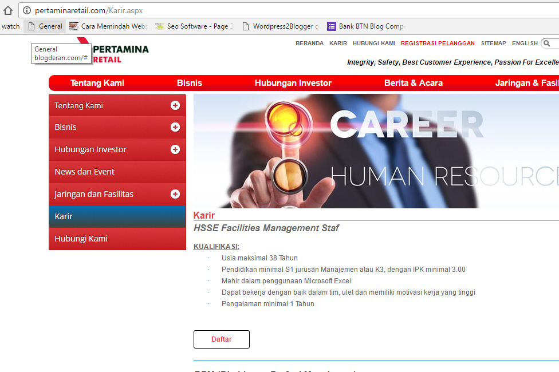Click the Karir page heading
This screenshot has width=559, height=372.
204,215
